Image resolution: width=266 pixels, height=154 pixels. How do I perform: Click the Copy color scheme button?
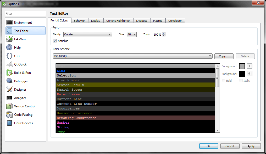224,56
